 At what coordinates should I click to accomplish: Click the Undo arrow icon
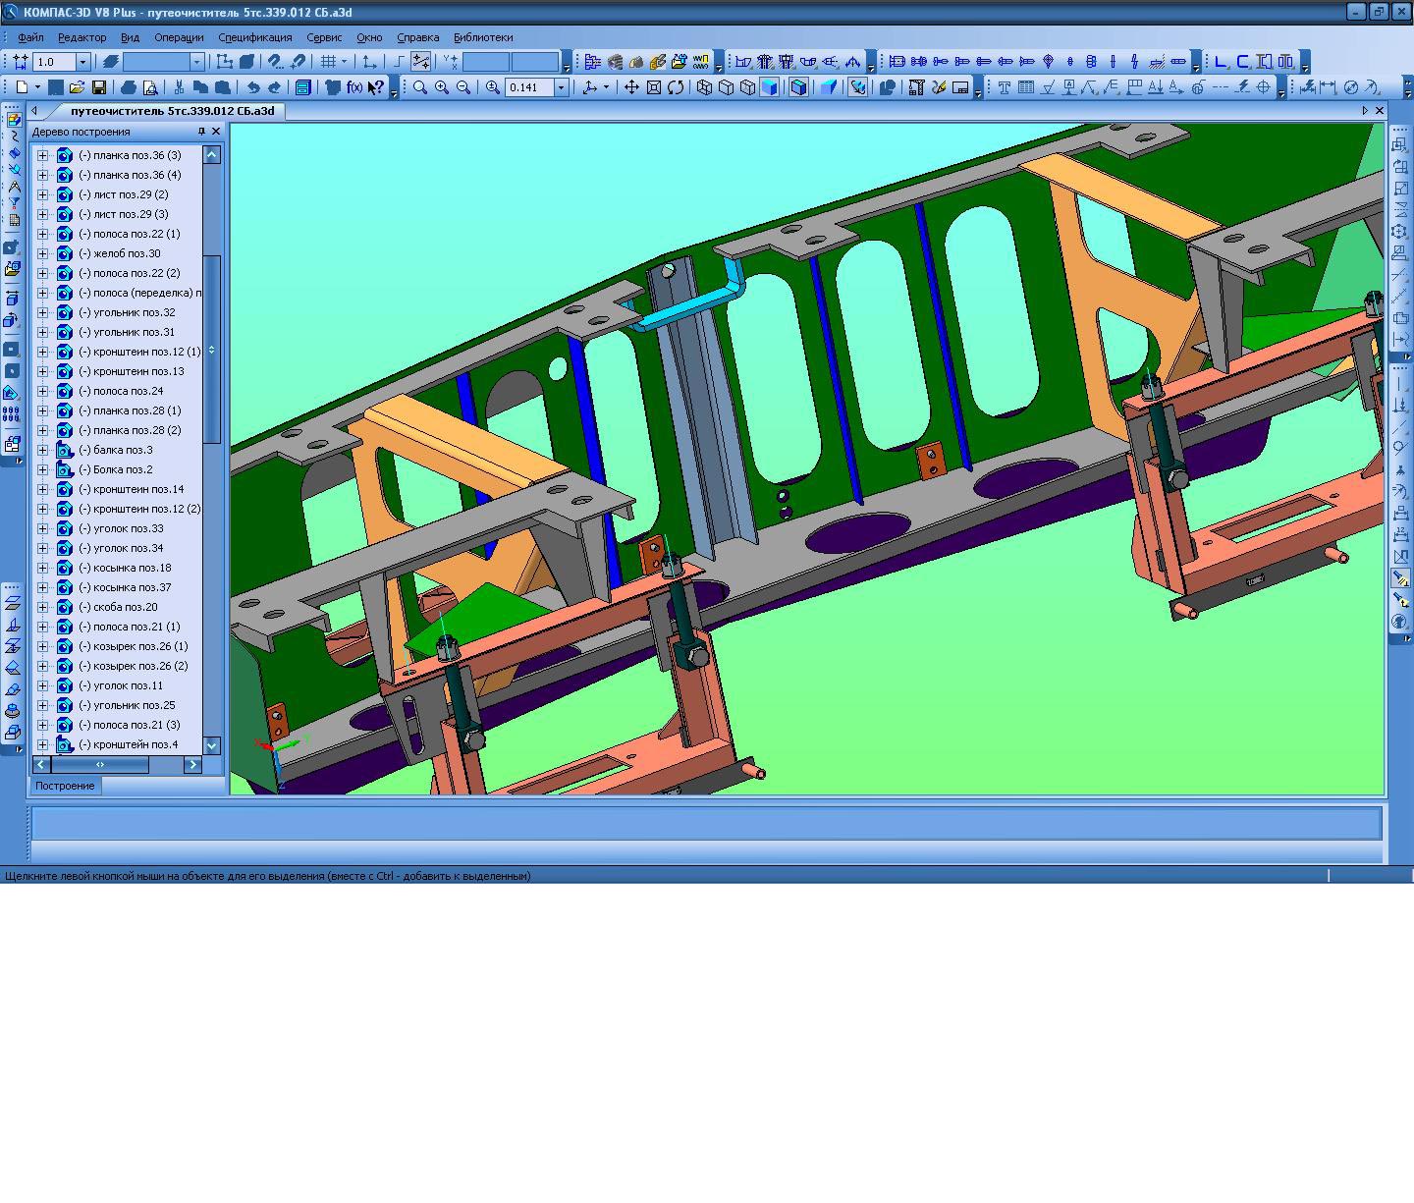pos(253,87)
